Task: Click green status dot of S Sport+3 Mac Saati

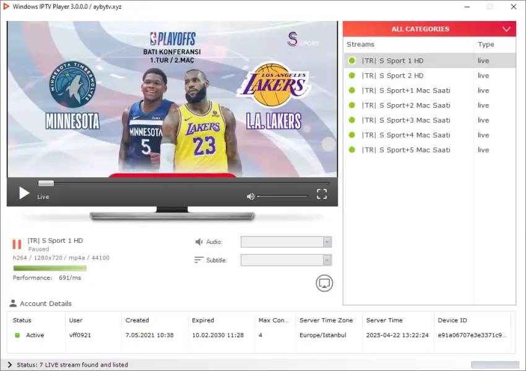Action: (x=352, y=120)
